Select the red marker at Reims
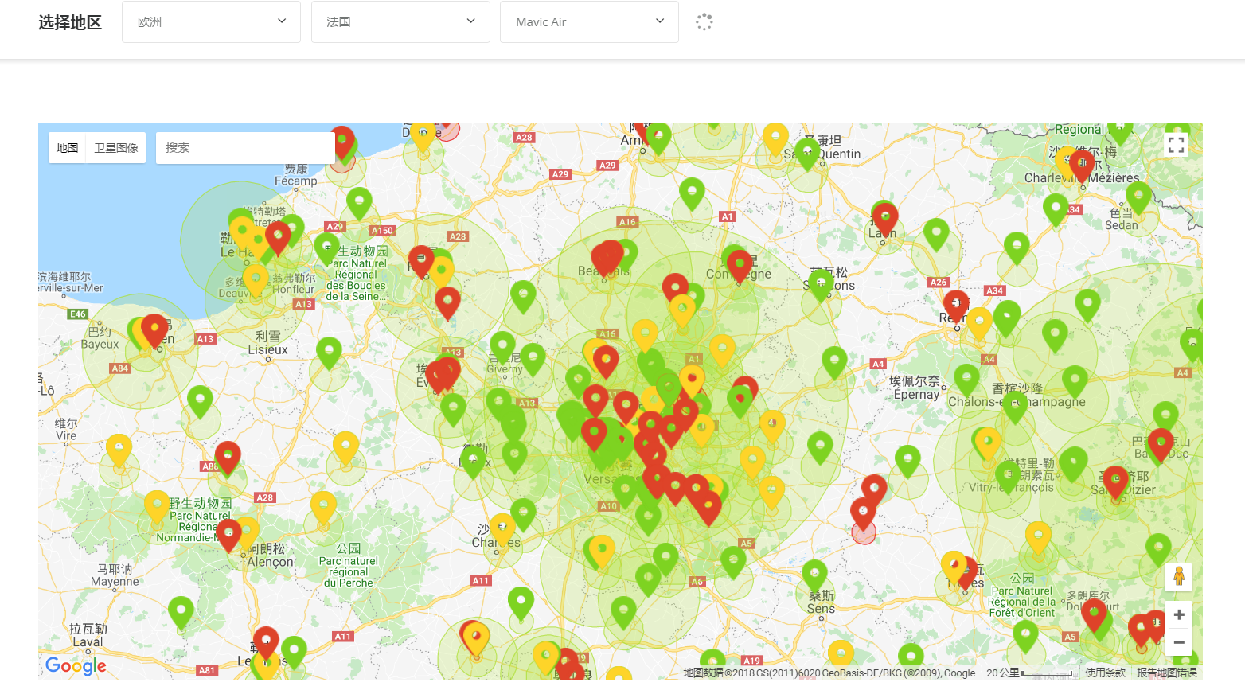This screenshot has height=694, width=1245. click(x=956, y=306)
